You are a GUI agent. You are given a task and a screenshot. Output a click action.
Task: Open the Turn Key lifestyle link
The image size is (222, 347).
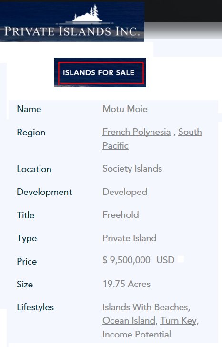(178, 321)
